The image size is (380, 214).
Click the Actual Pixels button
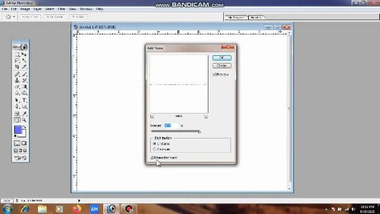(x=30, y=17)
